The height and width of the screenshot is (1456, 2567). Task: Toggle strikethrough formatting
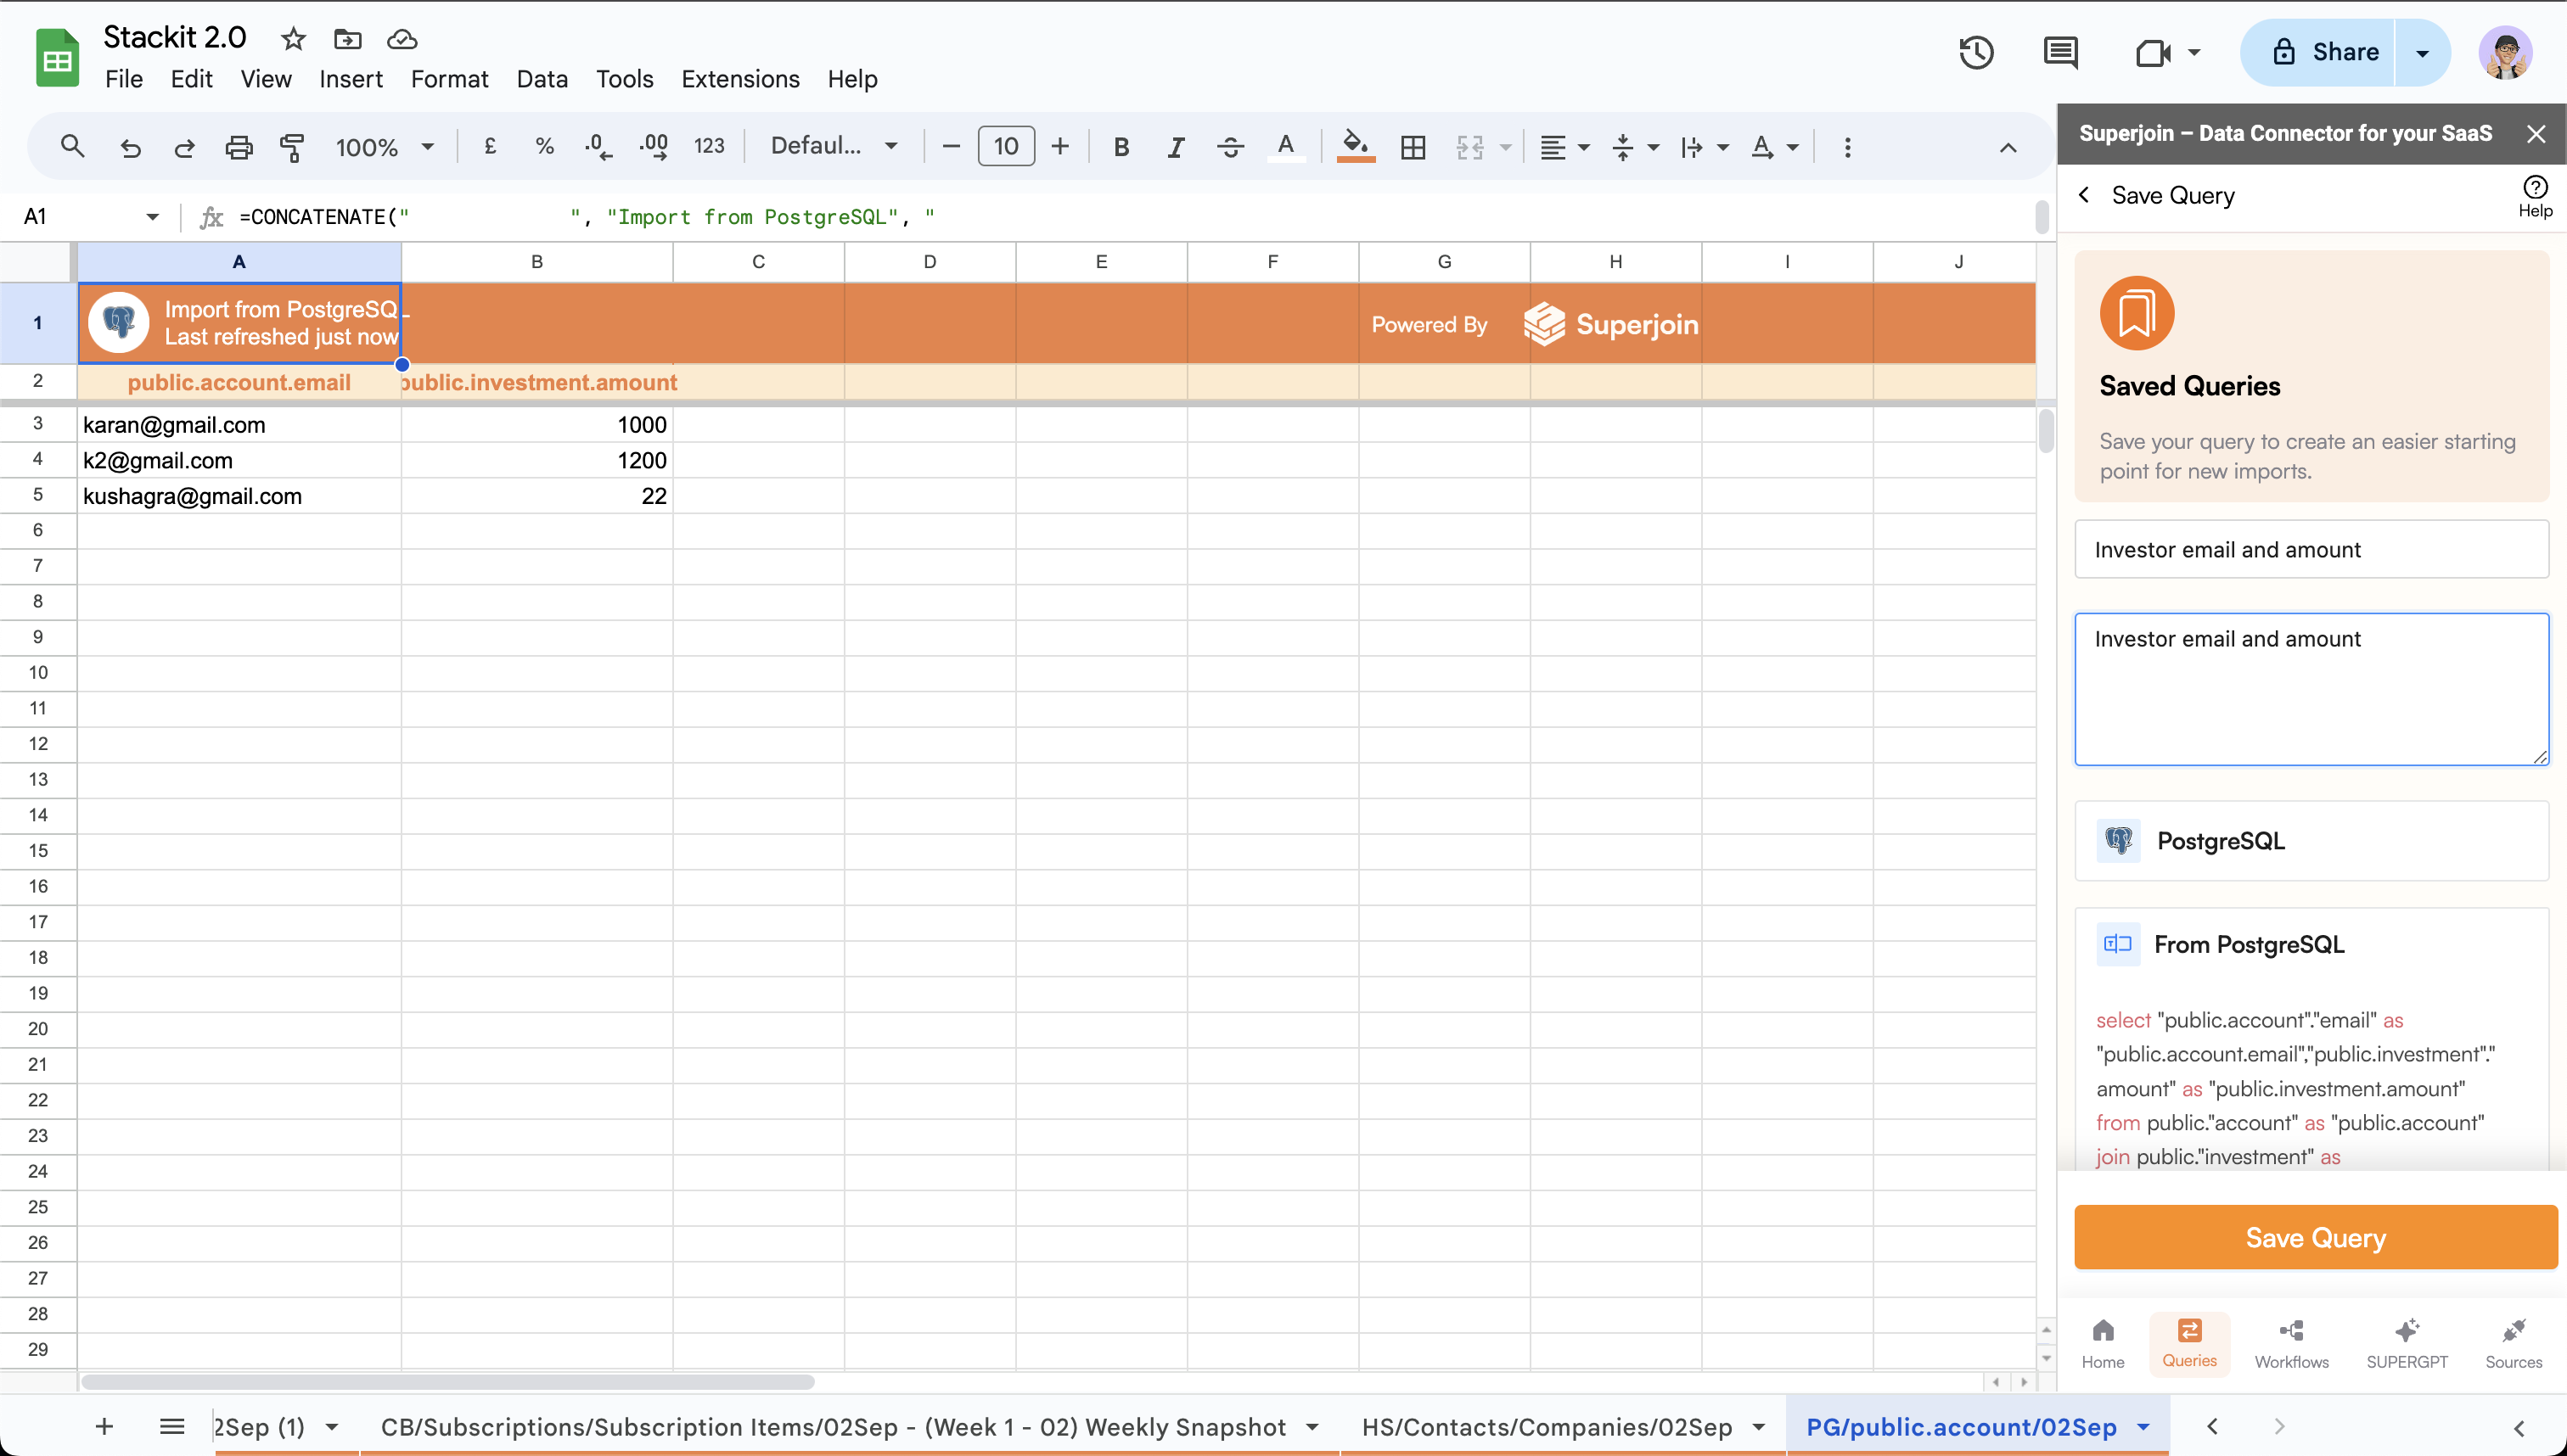coord(1229,147)
